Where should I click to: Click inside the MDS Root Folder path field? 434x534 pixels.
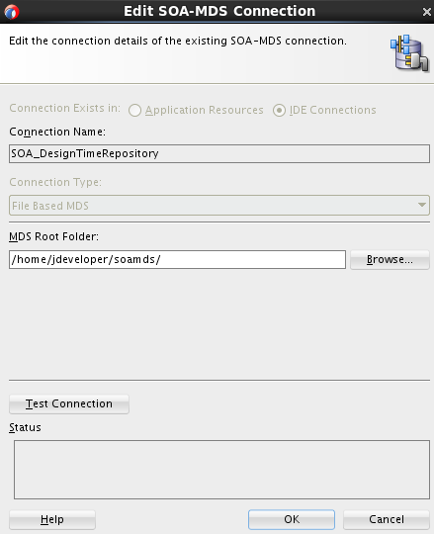(x=177, y=259)
